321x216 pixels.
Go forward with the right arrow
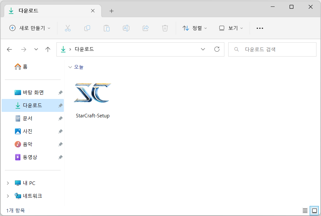click(x=24, y=49)
